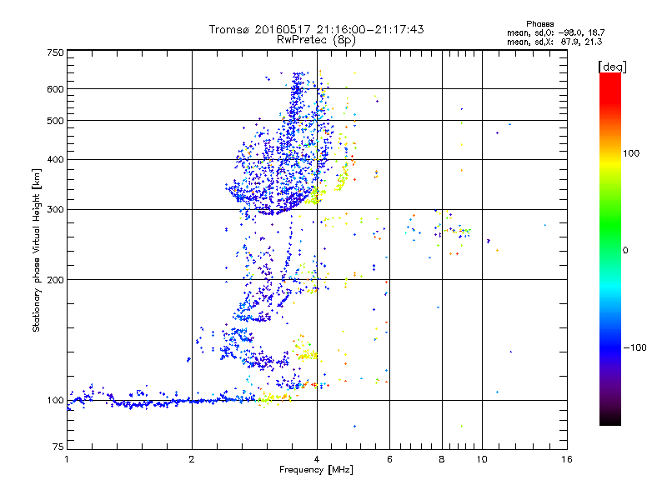
Task: Click the 'mean, sd,O: -98.0, 18.7' line
Action: 555,32
